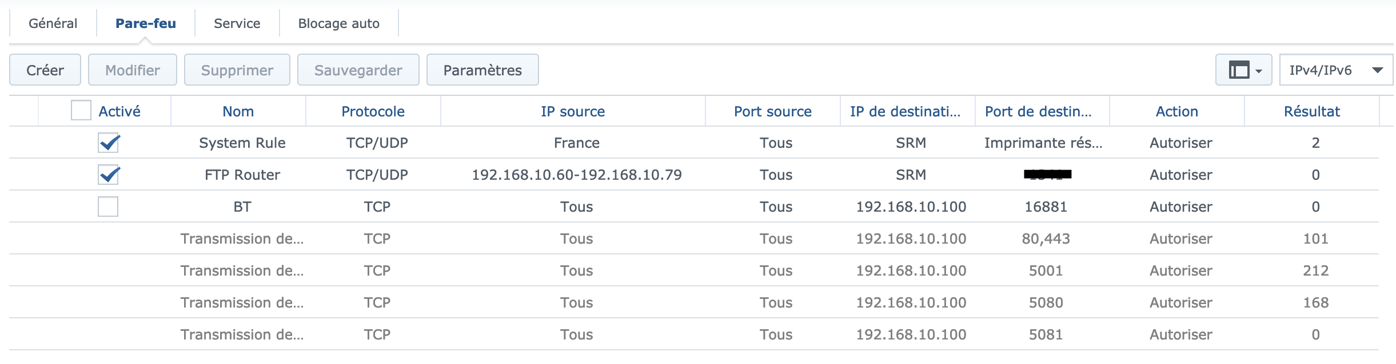Go to the Blocage auto tab

point(339,23)
